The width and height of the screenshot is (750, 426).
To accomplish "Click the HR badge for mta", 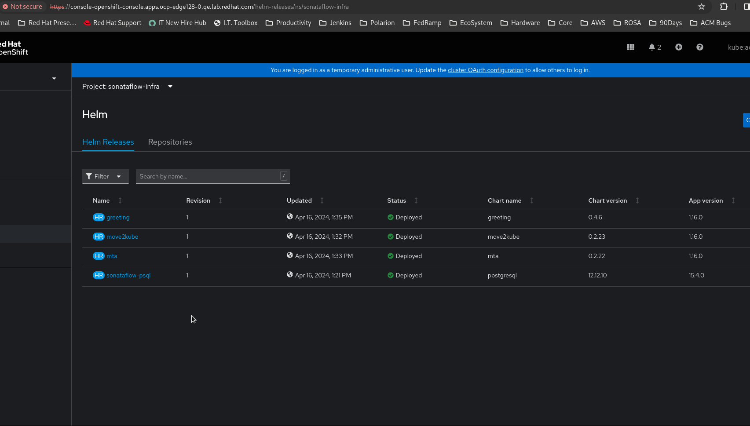I will click(x=99, y=256).
